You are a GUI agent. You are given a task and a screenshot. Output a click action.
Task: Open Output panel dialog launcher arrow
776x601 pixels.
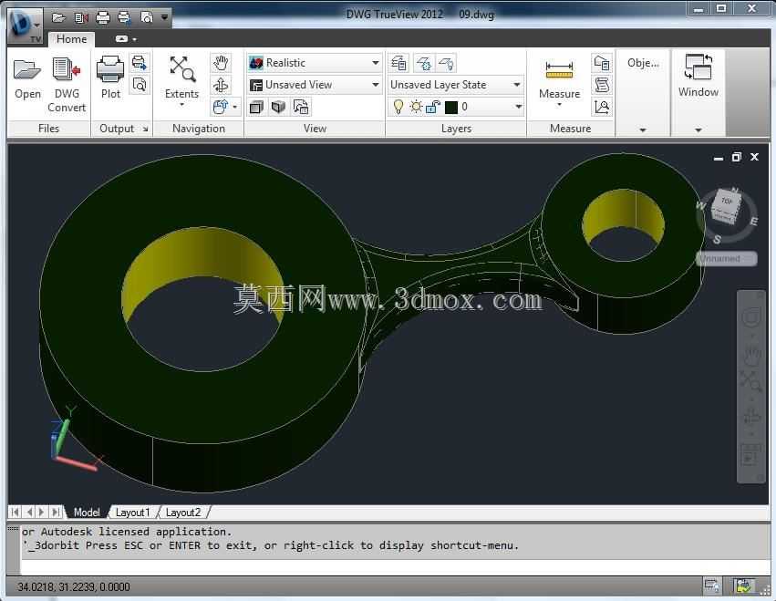(x=145, y=129)
